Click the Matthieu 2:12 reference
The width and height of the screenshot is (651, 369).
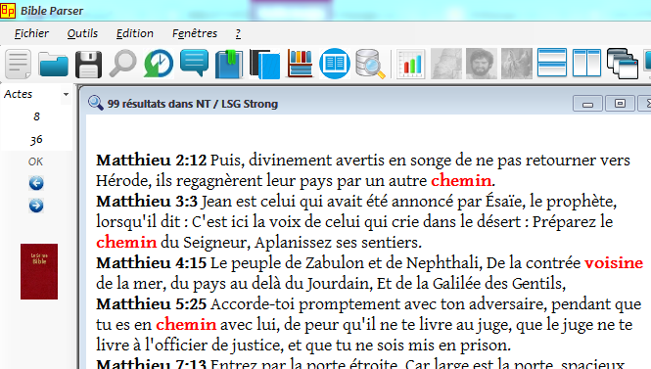point(151,161)
